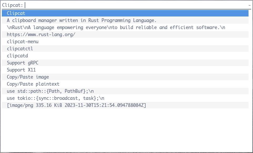Click the empty area below the list
This screenshot has width=253, height=153.
(x=125, y=130)
